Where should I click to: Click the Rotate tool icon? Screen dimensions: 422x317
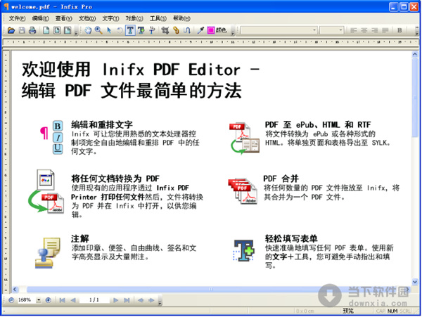pos(120,30)
